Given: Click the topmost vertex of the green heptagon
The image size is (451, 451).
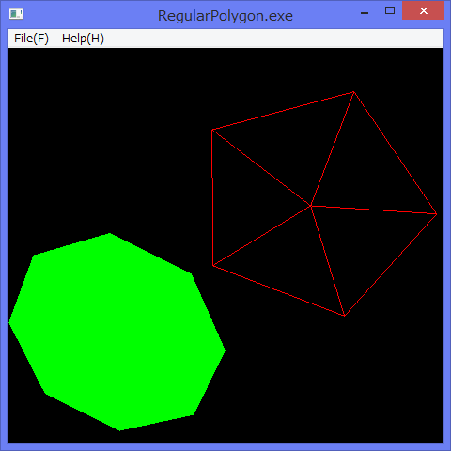Looking at the screenshot, I should click(x=109, y=233).
